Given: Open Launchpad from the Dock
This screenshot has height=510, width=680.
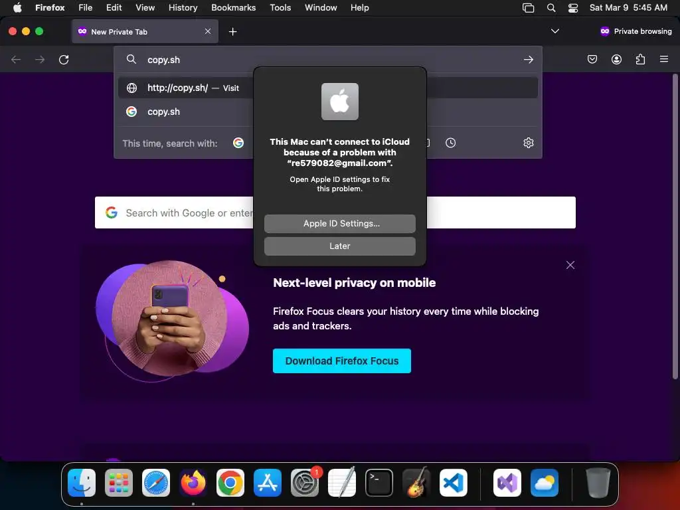Looking at the screenshot, I should (118, 482).
